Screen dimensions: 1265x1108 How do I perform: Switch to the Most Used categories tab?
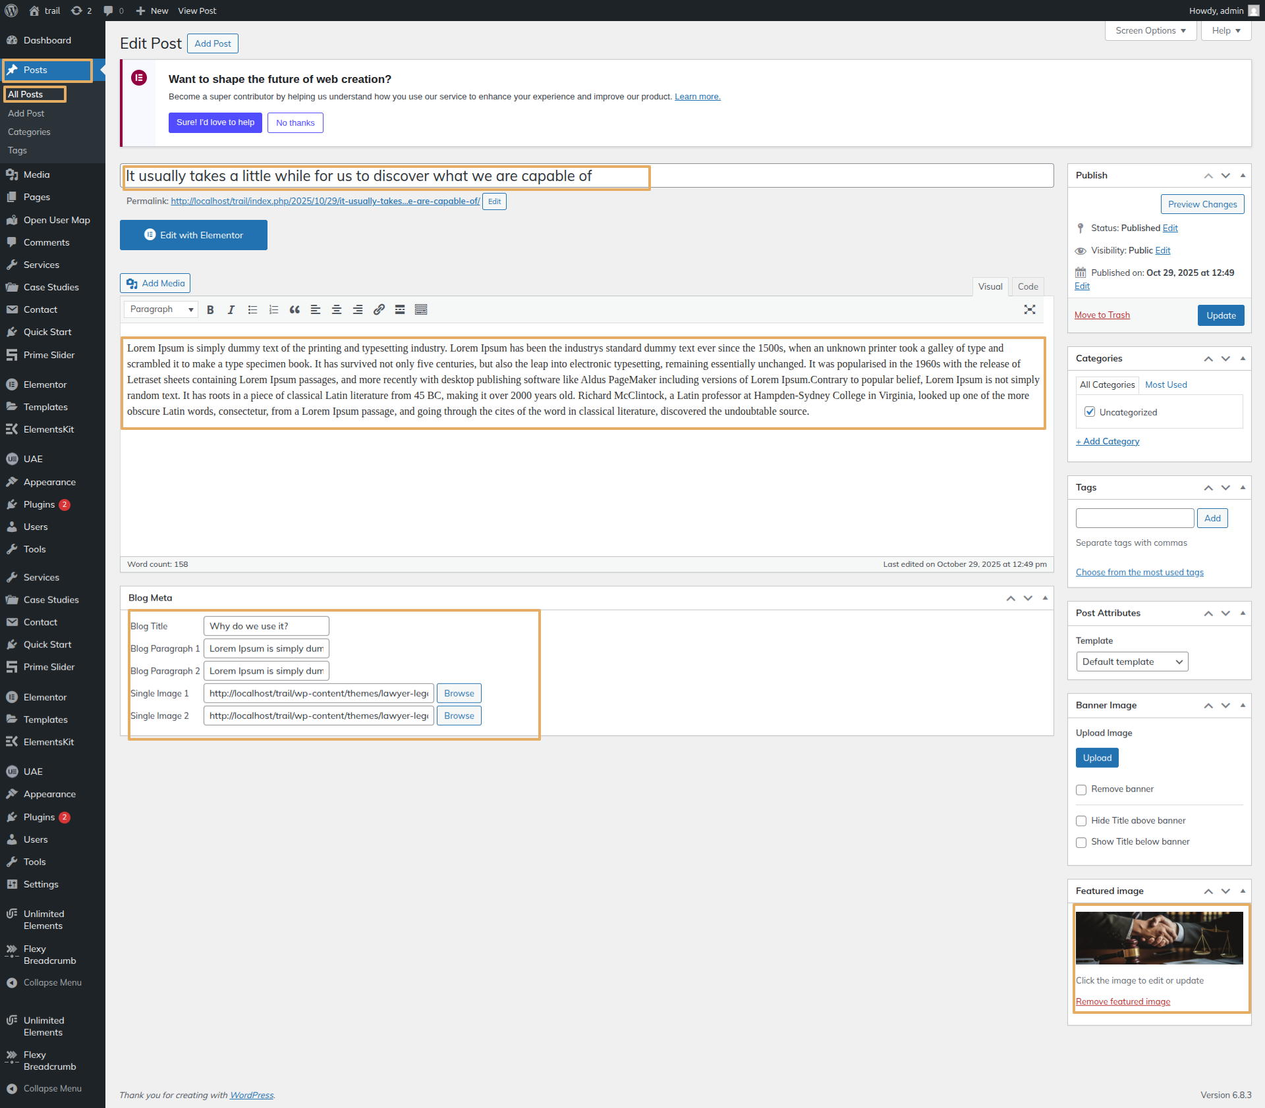pos(1166,384)
